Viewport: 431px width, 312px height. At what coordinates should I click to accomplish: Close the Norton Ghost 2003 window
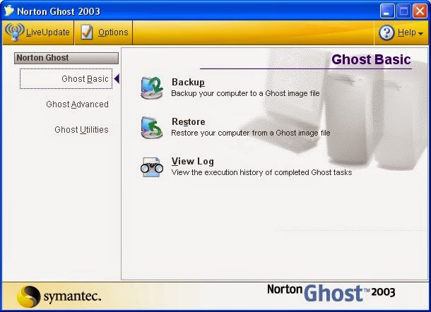[x=420, y=11]
